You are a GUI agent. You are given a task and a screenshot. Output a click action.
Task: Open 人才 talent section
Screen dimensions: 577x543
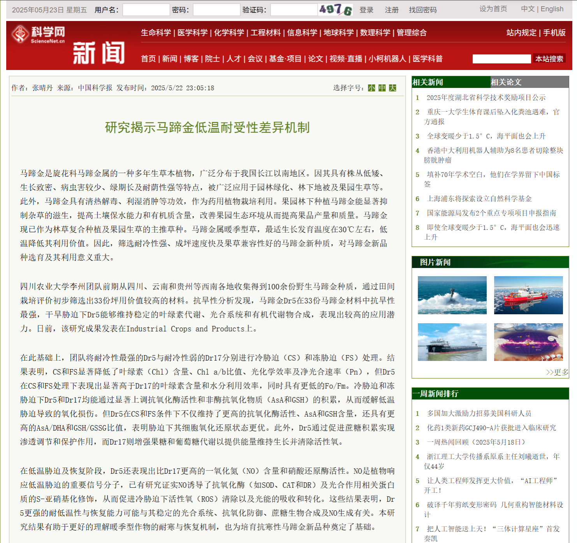tap(234, 59)
